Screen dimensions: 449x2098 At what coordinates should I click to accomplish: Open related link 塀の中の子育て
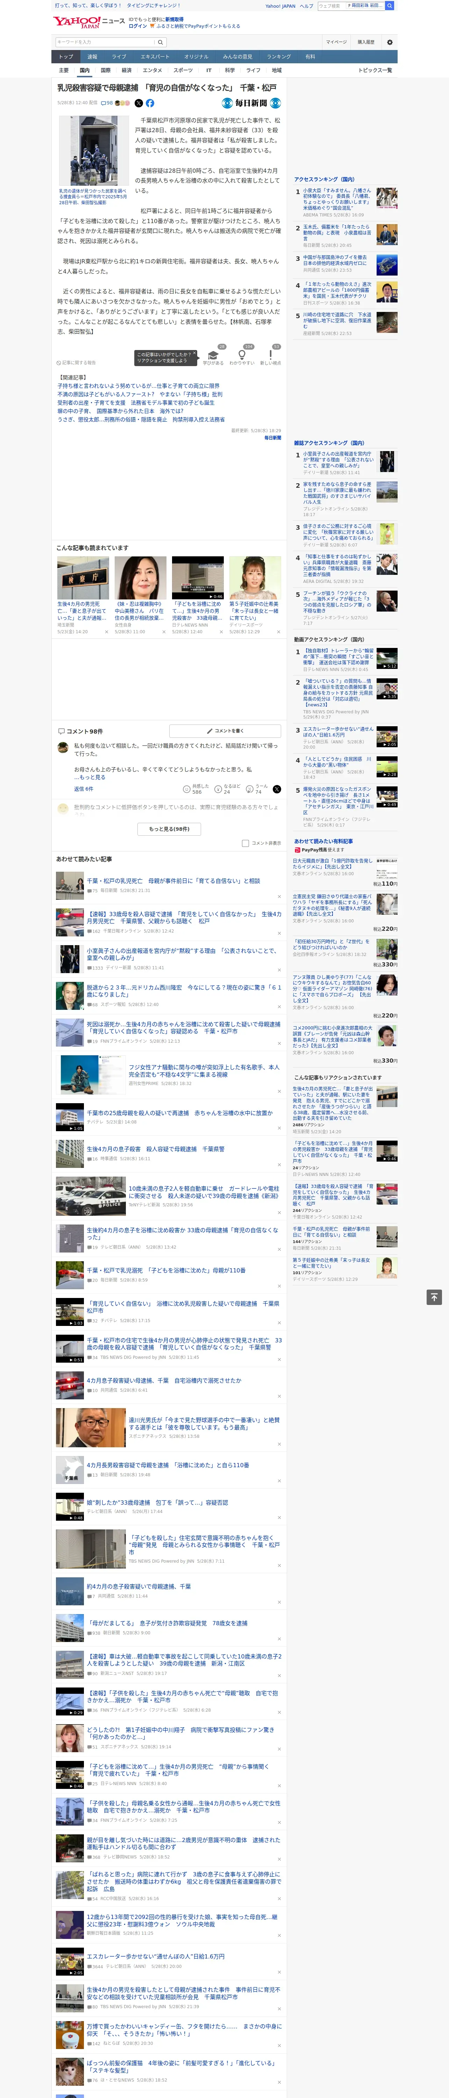click(120, 411)
